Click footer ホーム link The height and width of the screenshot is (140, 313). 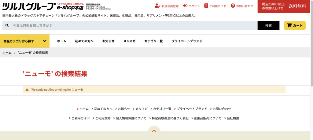tap(84, 109)
